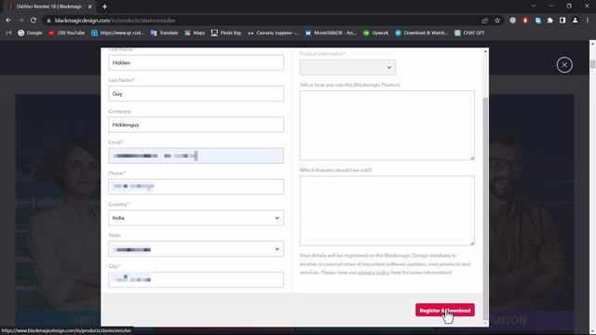Click the City input field
The height and width of the screenshot is (335, 596).
[196, 279]
